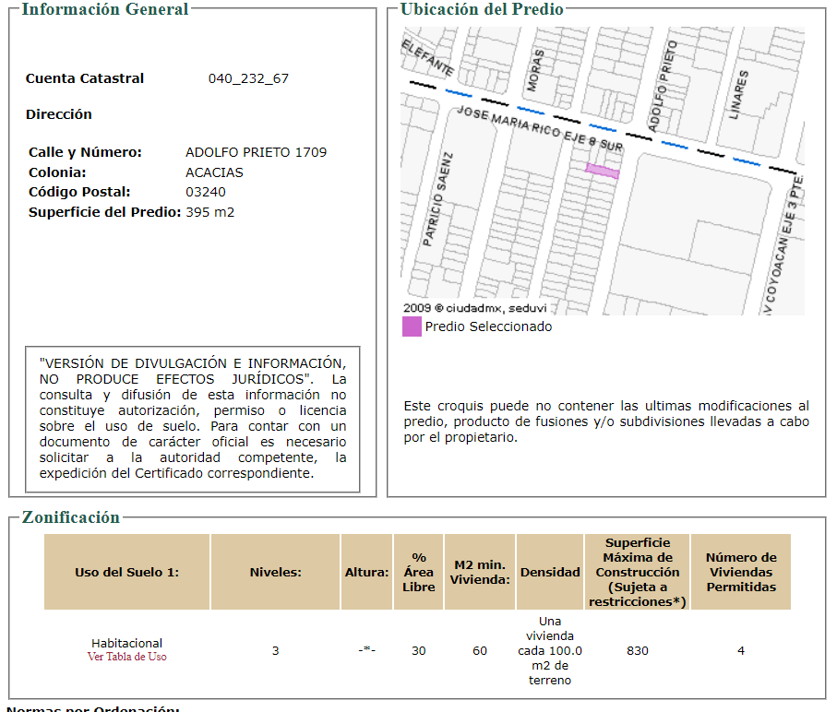
Task: Click 'Número de Viviendas Permitidas' header
Action: [741, 572]
